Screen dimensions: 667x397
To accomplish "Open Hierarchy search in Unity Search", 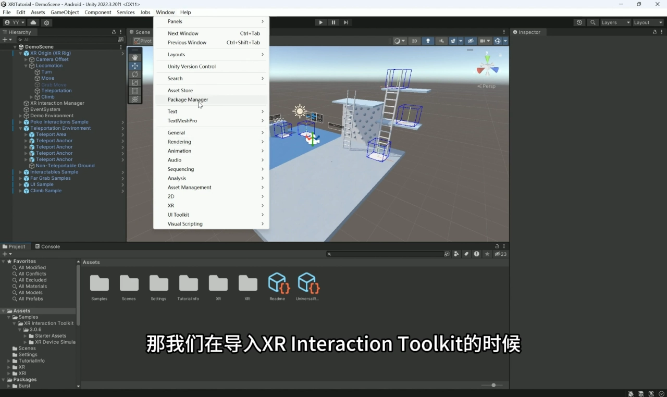I will (121, 40).
